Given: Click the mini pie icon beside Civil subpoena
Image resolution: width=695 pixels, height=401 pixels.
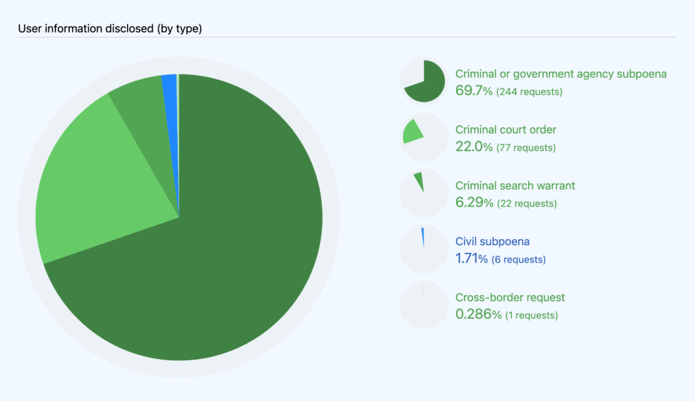Looking at the screenshot, I should 424,249.
